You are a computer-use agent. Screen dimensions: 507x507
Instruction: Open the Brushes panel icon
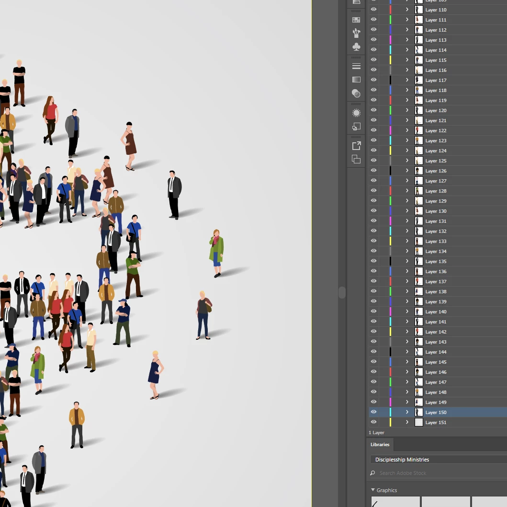(x=356, y=33)
